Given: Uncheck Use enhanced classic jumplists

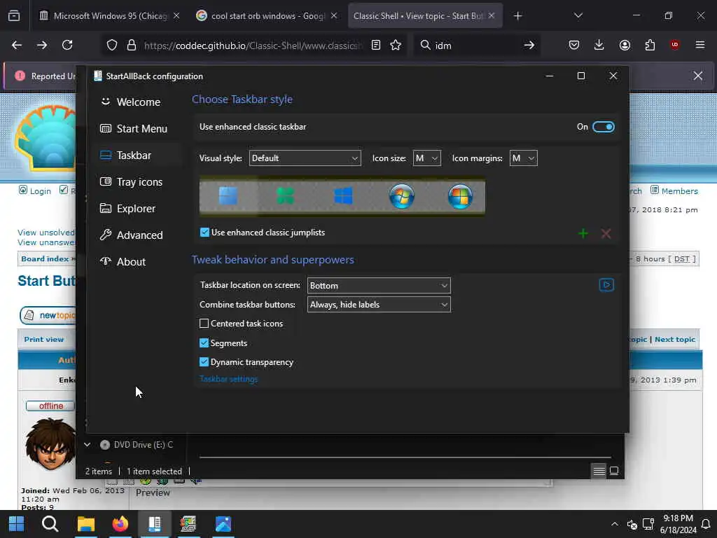Looking at the screenshot, I should point(204,233).
